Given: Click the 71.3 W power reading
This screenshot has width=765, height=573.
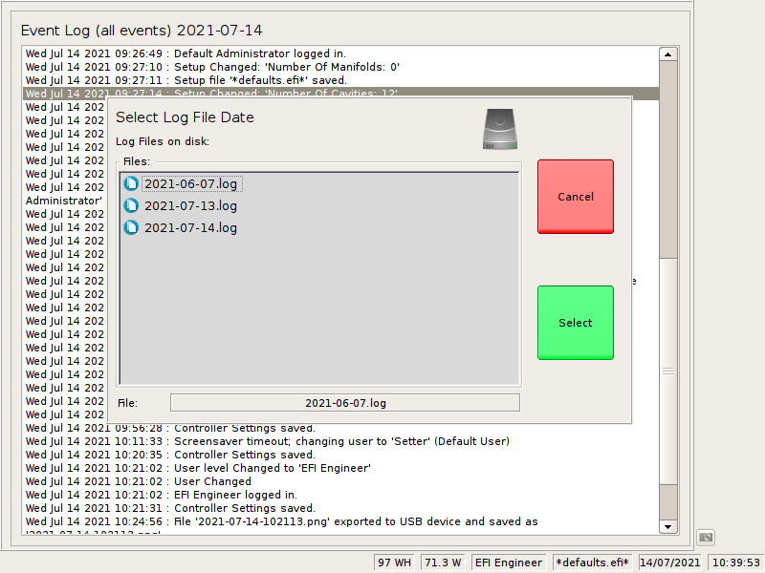Looking at the screenshot, I should pyautogui.click(x=444, y=562).
